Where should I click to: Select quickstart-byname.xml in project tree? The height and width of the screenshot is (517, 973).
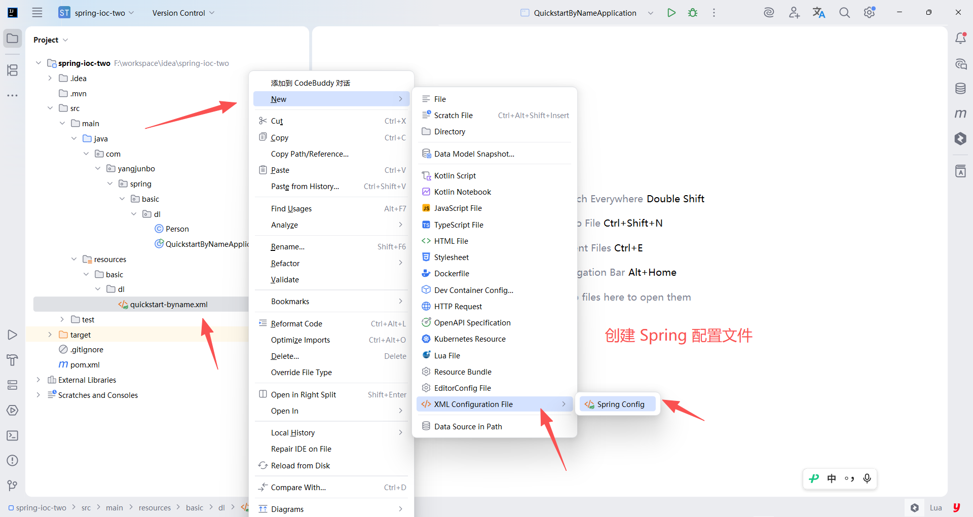pos(169,304)
